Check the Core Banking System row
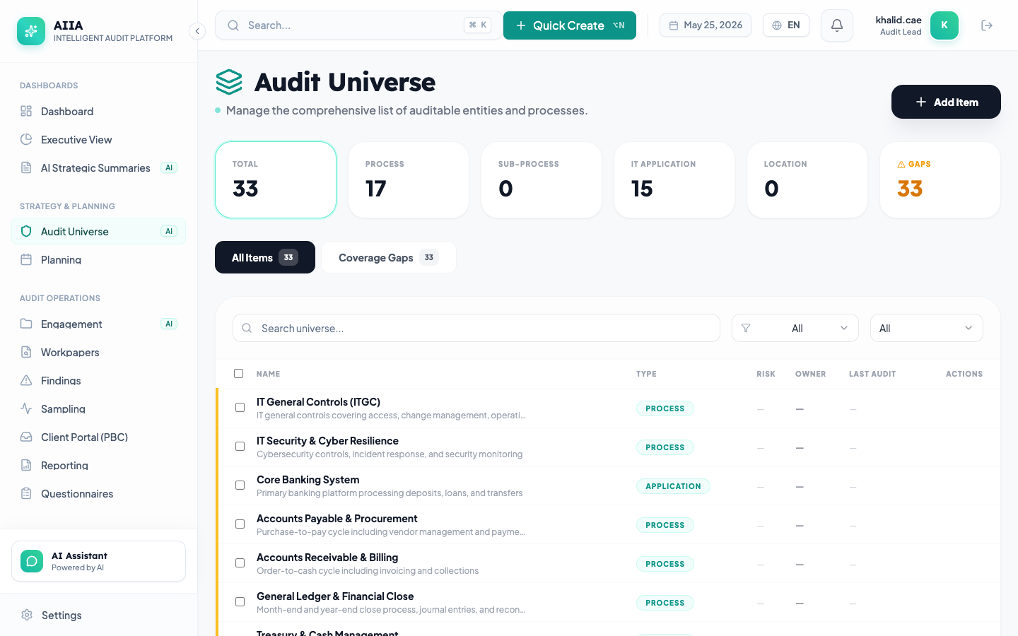 tap(240, 485)
